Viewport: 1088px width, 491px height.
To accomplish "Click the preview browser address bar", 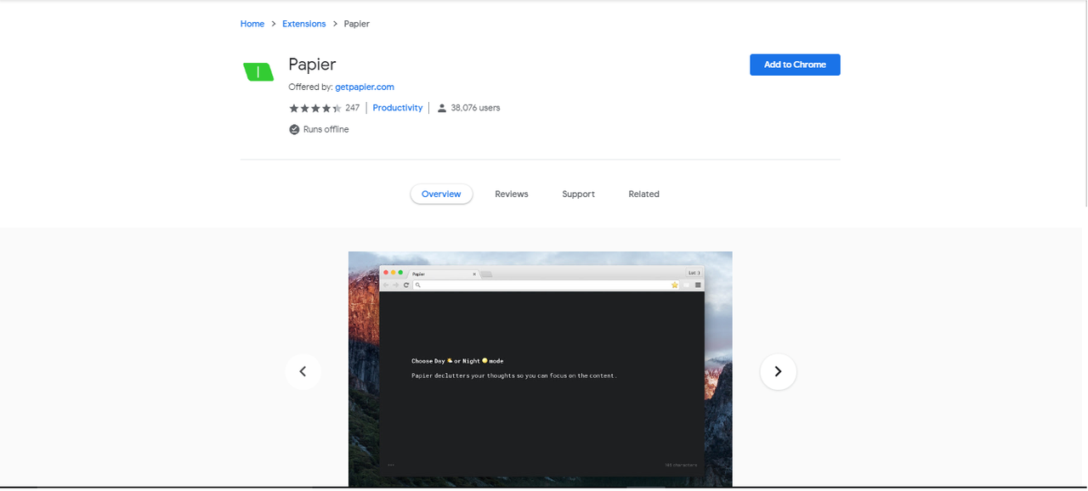I will tap(547, 285).
